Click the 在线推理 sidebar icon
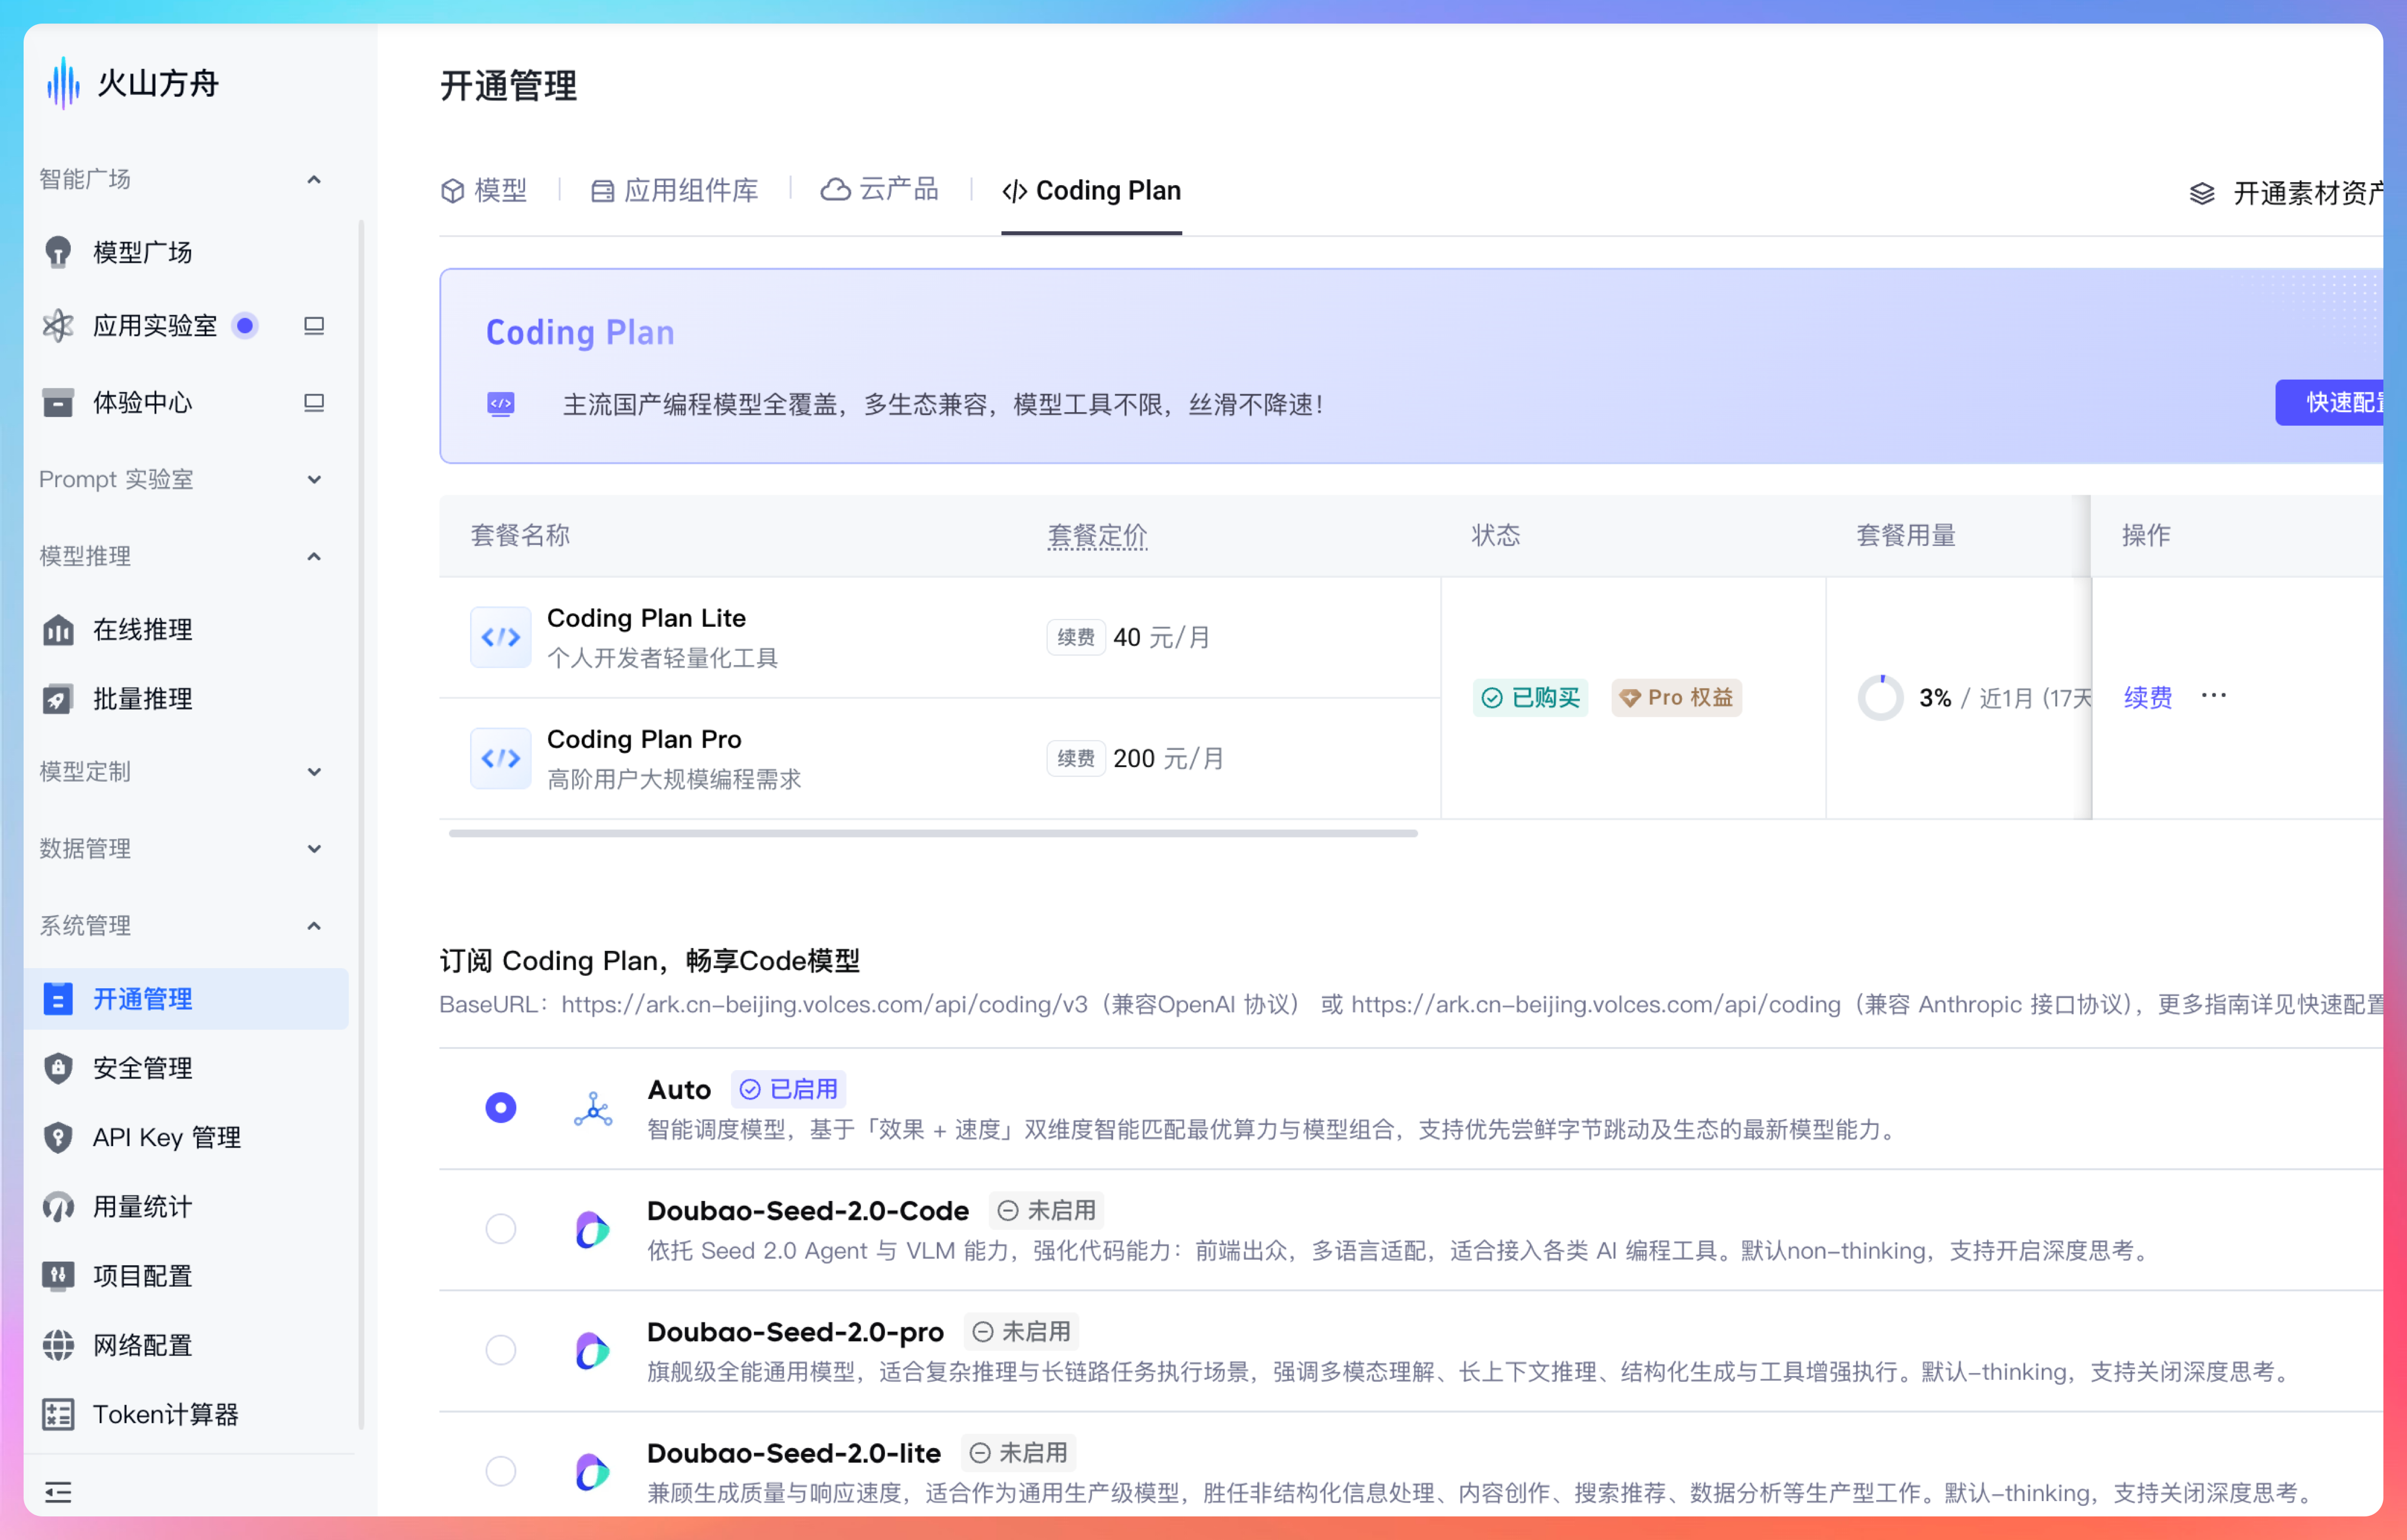The width and height of the screenshot is (2407, 1540). 58,630
